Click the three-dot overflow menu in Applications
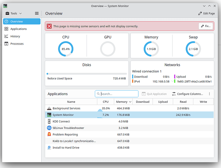This screenshot has width=221, height=168. [210, 94]
